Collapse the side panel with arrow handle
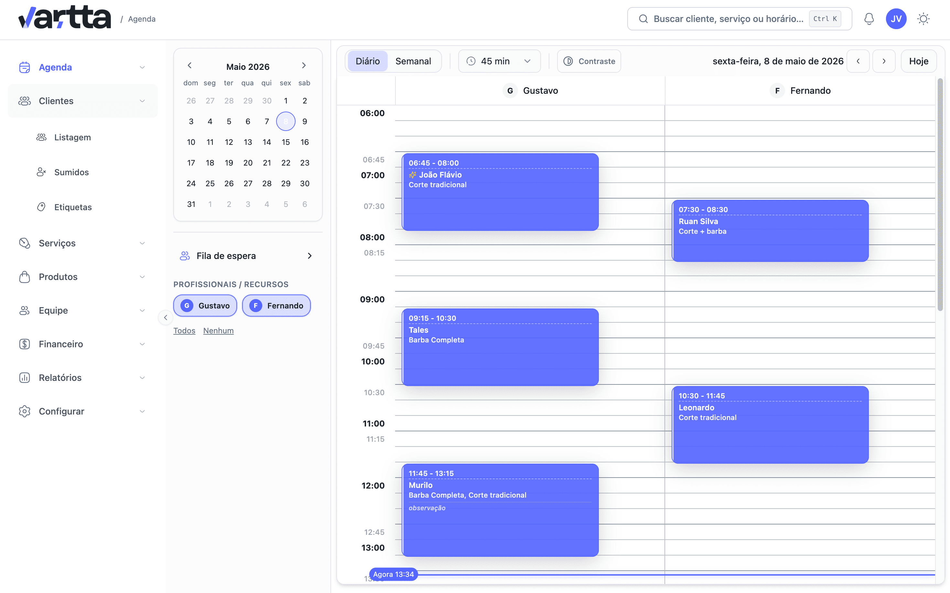 [166, 318]
